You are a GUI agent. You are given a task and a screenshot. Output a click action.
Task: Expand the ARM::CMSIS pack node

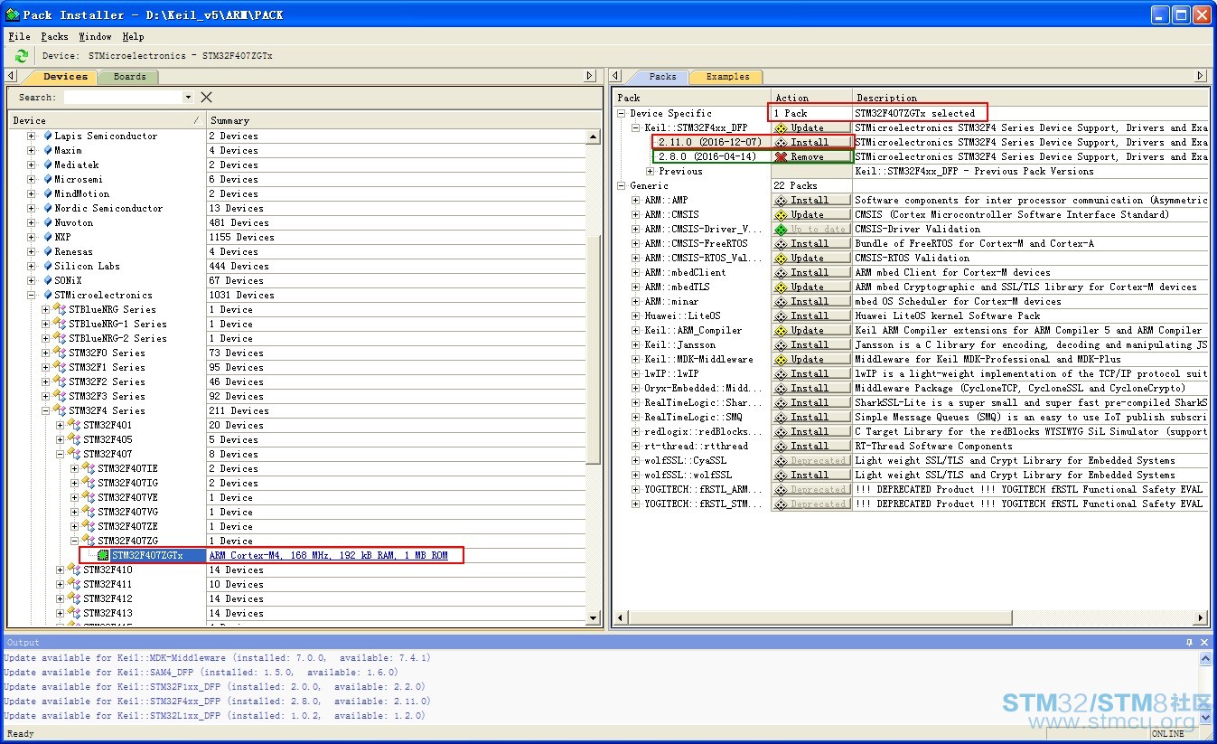pos(636,214)
